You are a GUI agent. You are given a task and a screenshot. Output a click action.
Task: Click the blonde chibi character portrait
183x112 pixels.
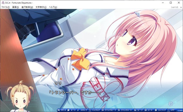point(20,96)
